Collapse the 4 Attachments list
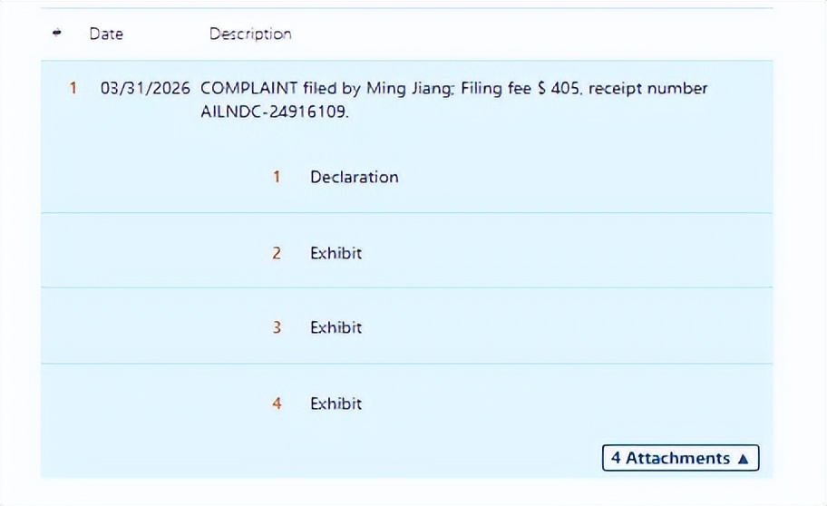 pos(680,458)
